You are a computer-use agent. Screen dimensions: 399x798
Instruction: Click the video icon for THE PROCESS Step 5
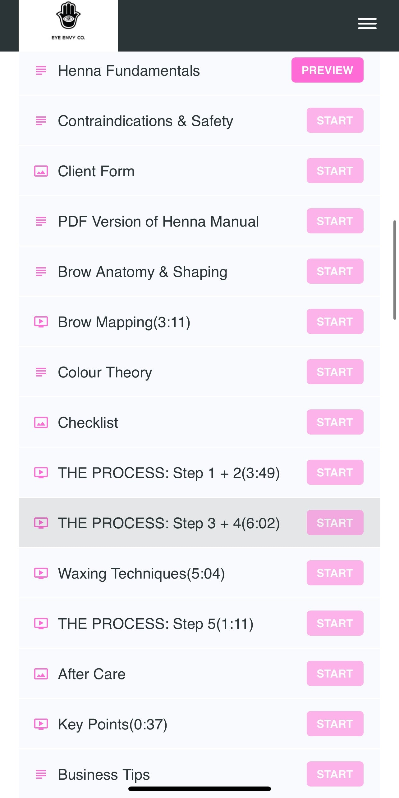(x=41, y=623)
